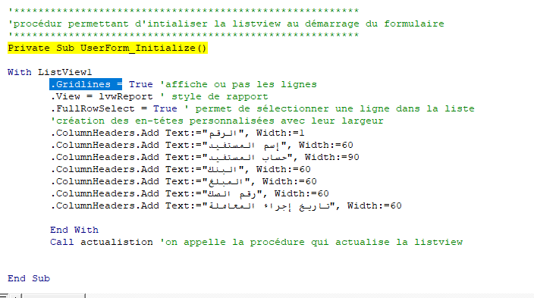
Task: Click comment 'on appelle la procédure qui actualise
Action: (311, 242)
